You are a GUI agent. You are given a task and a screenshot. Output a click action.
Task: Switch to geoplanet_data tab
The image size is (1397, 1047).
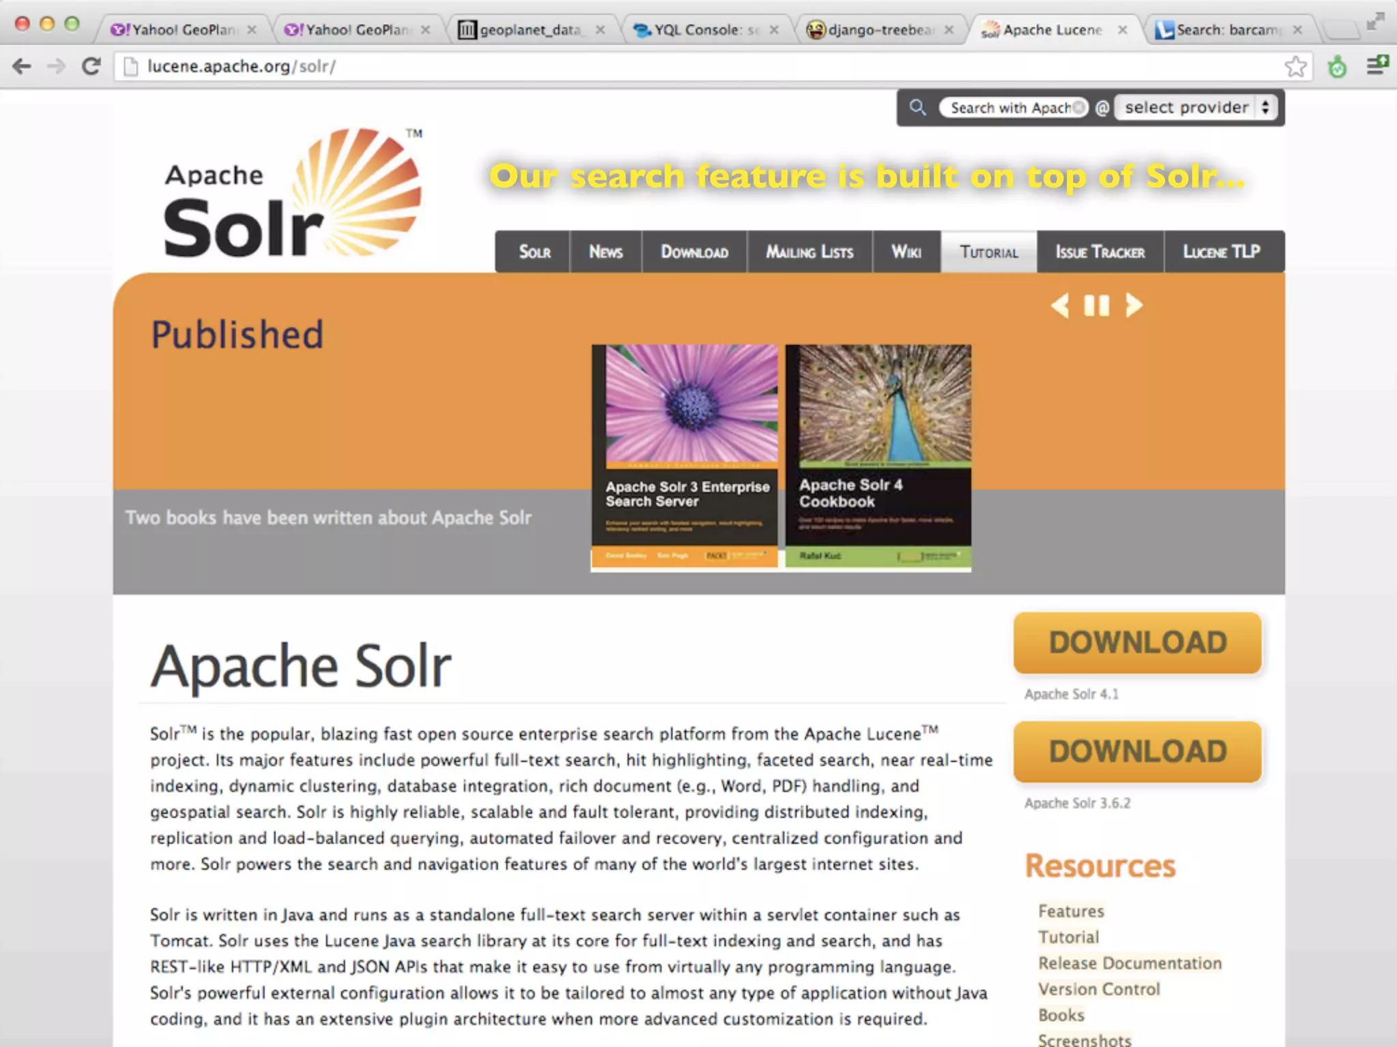click(x=531, y=30)
